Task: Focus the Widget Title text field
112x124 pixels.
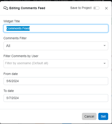Action: (56, 28)
